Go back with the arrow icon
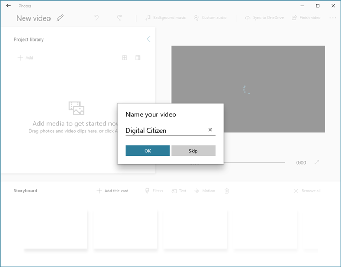Viewport: 341px width, 267px height. pyautogui.click(x=8, y=6)
